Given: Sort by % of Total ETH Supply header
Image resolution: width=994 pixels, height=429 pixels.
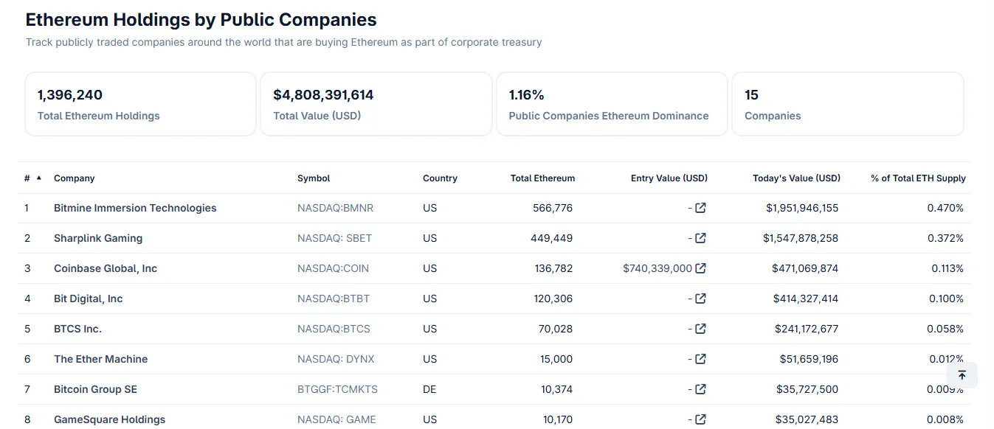Looking at the screenshot, I should 918,178.
